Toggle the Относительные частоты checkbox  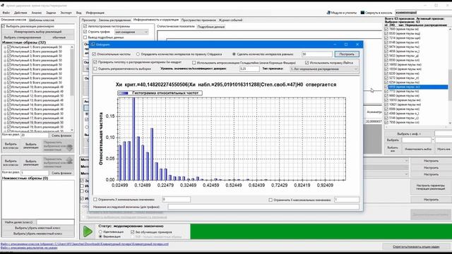pyautogui.click(x=94, y=54)
